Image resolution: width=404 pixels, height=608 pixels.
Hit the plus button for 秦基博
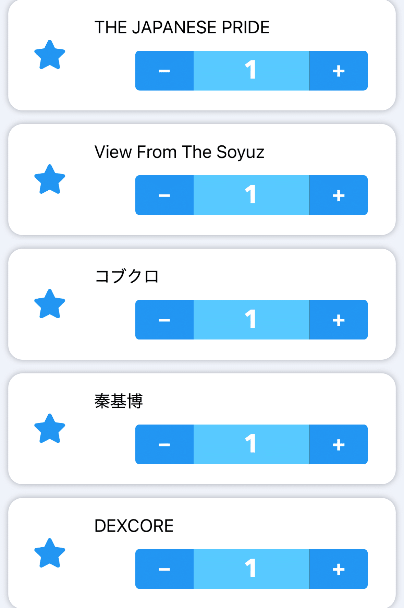tap(339, 444)
